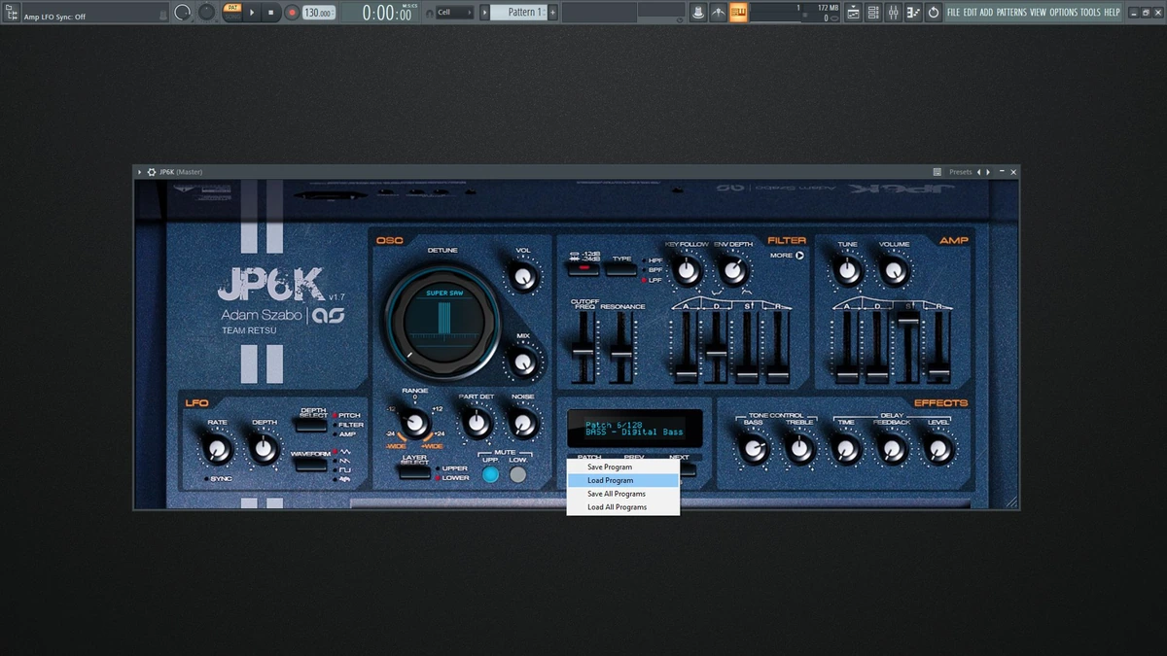Image resolution: width=1167 pixels, height=656 pixels.
Task: Click the tempo field showing 130.000
Action: tap(318, 13)
